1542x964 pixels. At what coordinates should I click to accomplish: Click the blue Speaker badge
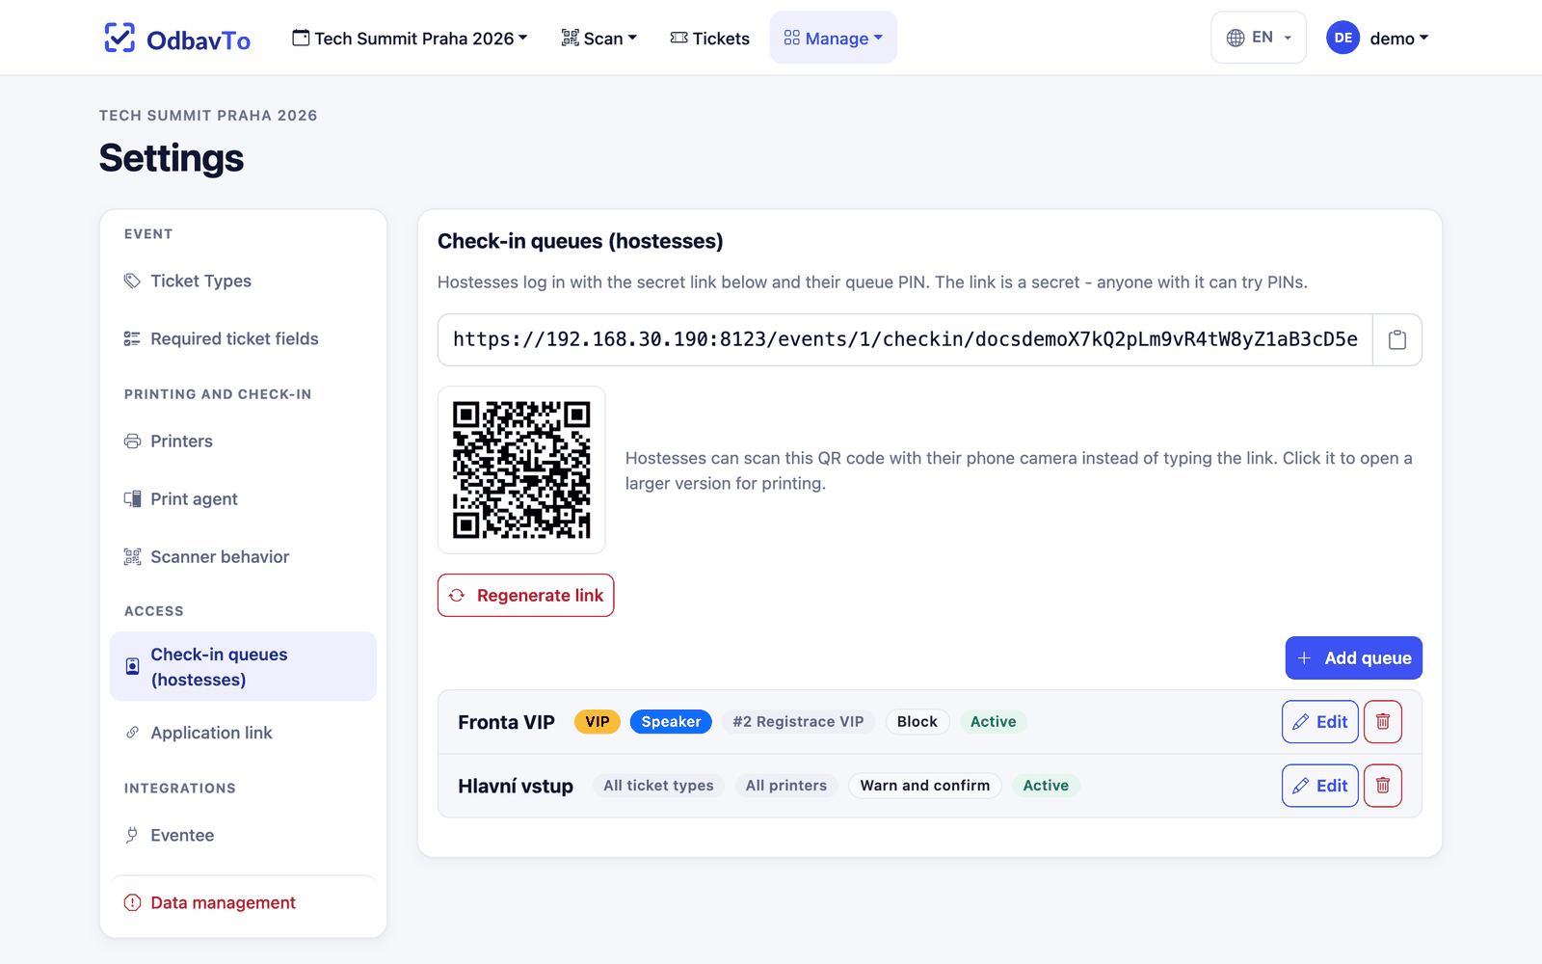671,722
